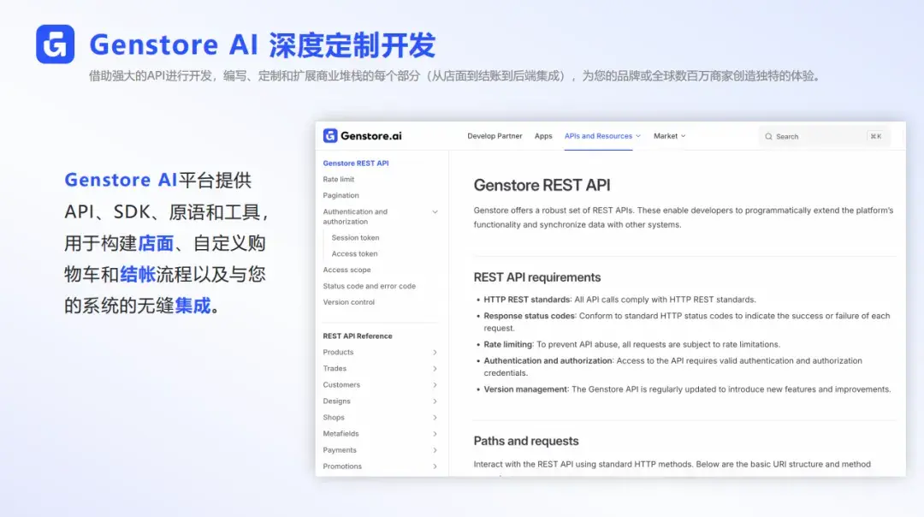Click the magnifier icon in the search bar
The width and height of the screenshot is (924, 517).
tap(771, 136)
